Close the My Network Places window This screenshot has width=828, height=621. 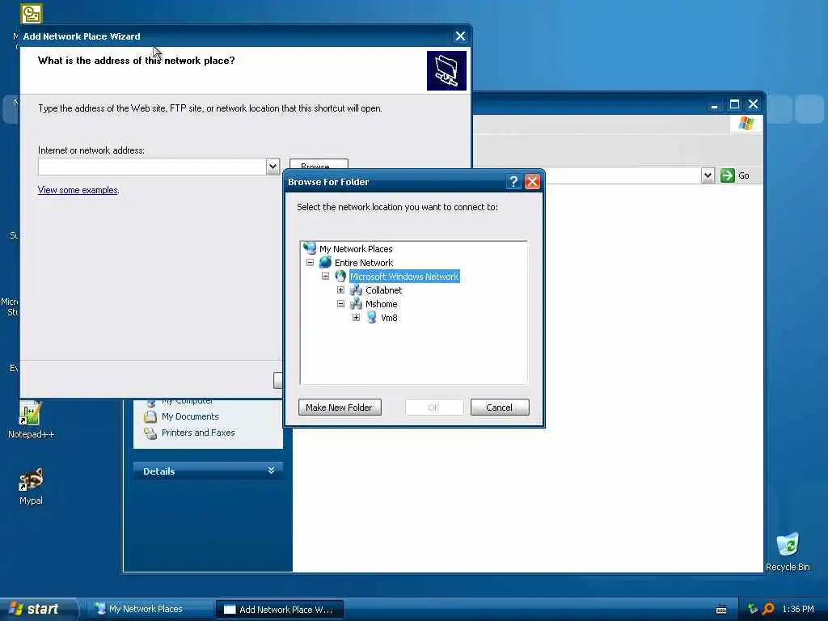754,104
